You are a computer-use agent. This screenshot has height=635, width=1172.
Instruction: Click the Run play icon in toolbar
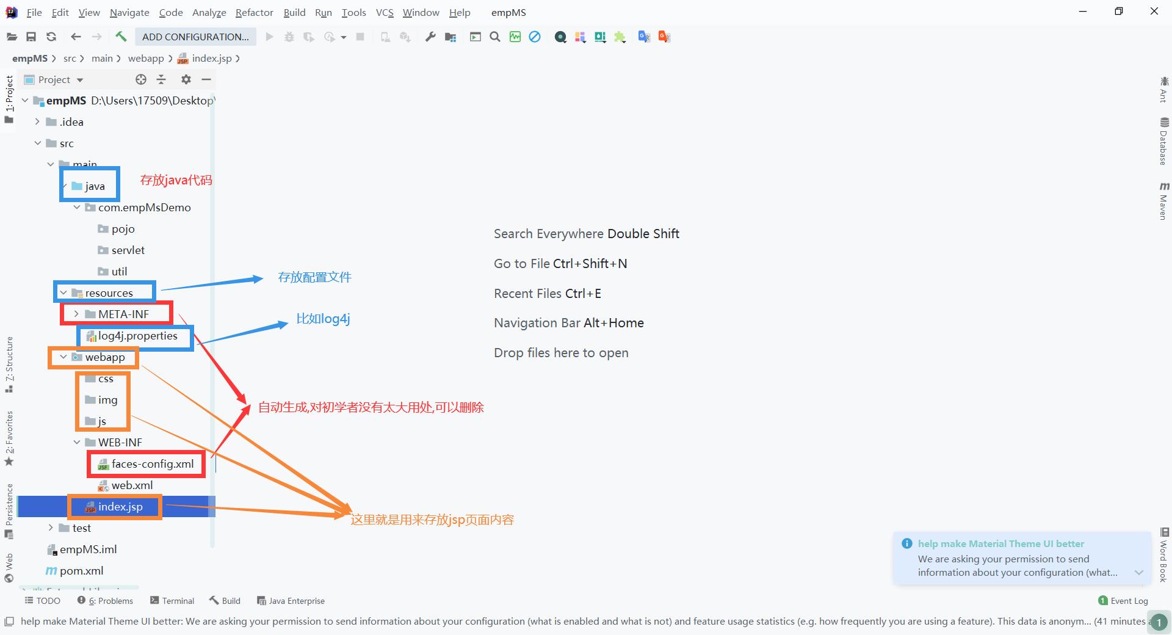tap(269, 37)
